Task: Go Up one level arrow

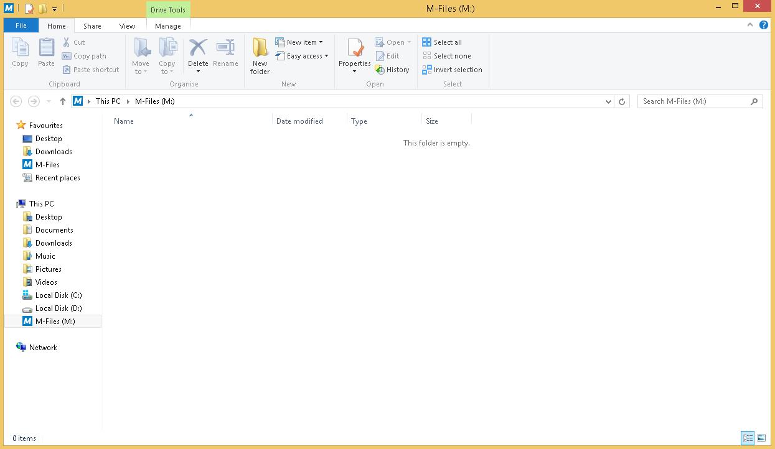Action: 62,101
